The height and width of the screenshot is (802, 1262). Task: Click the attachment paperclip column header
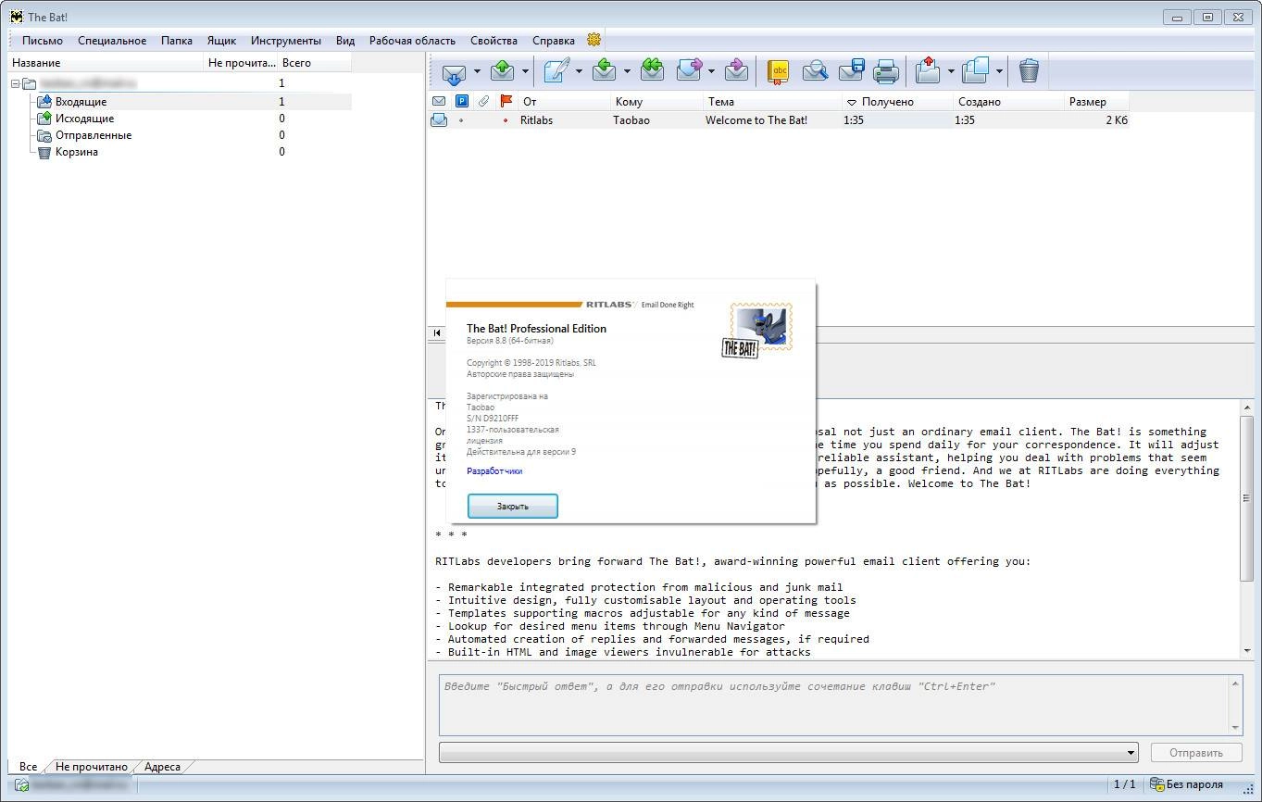click(x=483, y=101)
